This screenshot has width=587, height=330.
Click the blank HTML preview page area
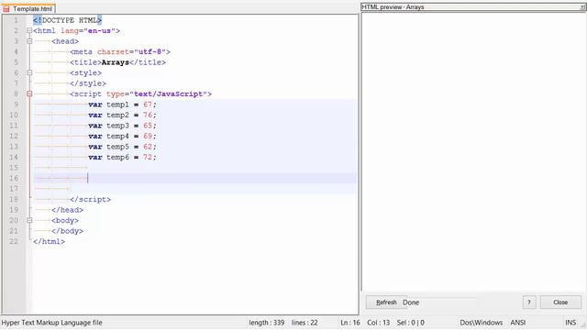[x=473, y=151]
